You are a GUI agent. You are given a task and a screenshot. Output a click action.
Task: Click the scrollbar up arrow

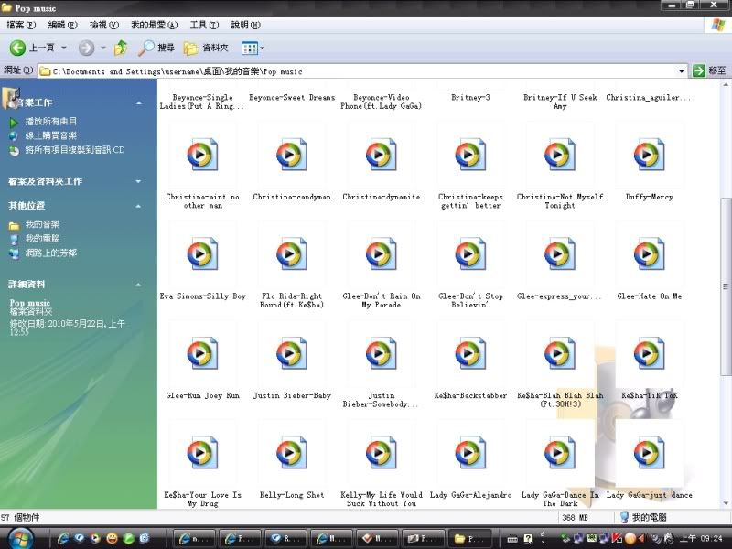(x=726, y=85)
